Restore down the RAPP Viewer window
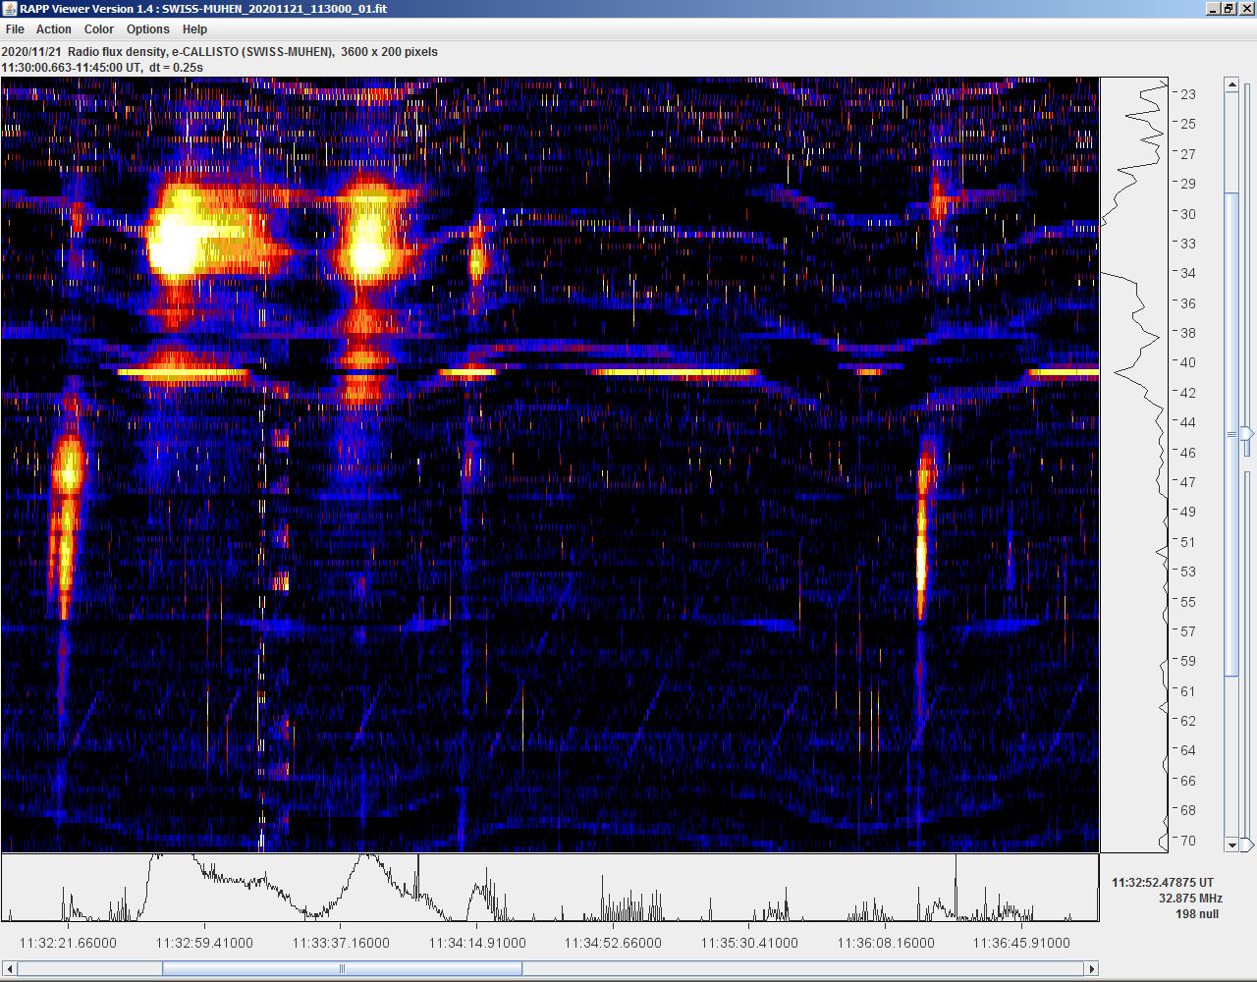The height and width of the screenshot is (982, 1257). click(x=1229, y=9)
